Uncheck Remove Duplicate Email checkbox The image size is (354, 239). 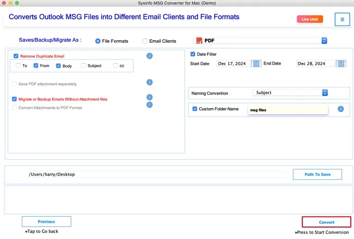click(16, 56)
